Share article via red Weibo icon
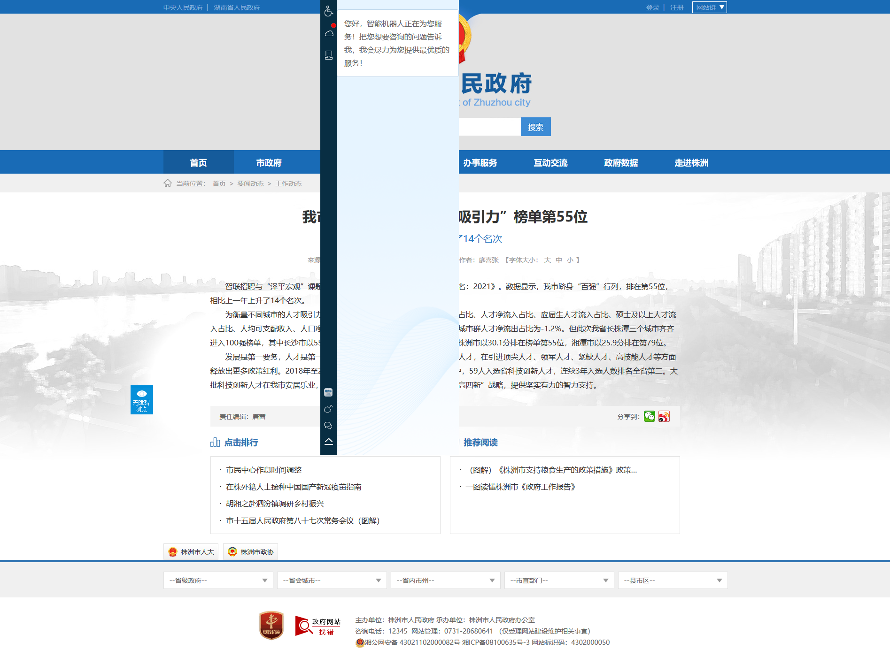The width and height of the screenshot is (890, 657). (664, 416)
